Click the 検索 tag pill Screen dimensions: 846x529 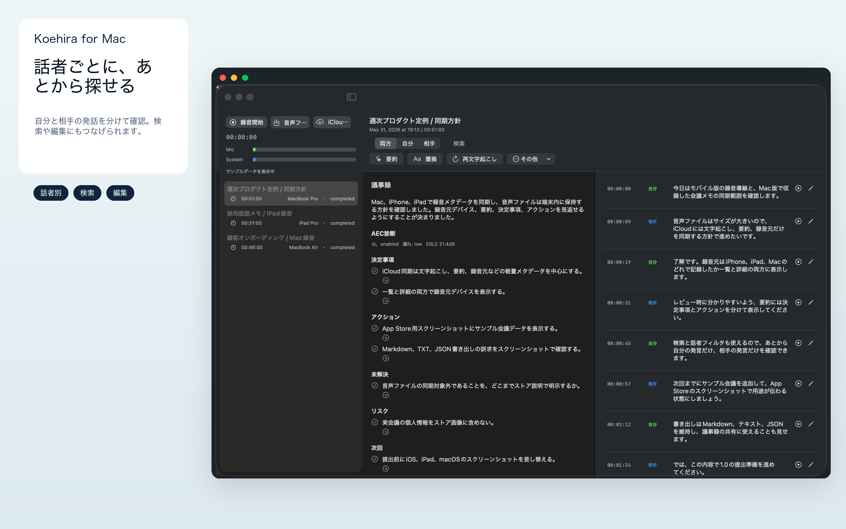click(x=87, y=193)
